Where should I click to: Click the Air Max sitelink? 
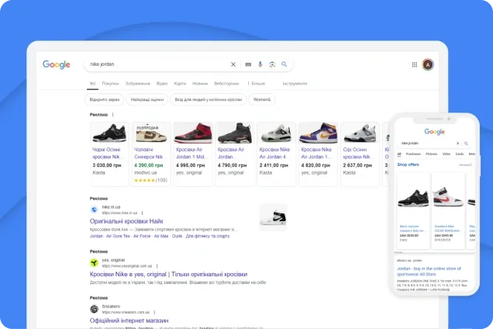pyautogui.click(x=161, y=236)
